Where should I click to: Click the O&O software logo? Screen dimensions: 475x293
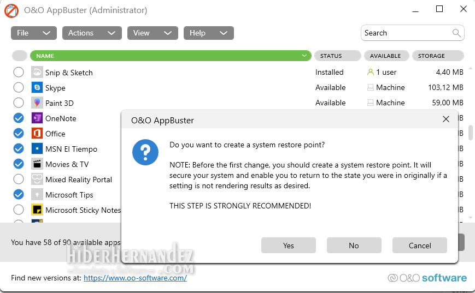[427, 278]
